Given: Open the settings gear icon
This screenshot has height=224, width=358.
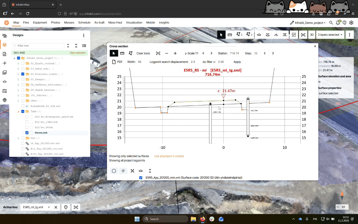Looking at the screenshot, I should (351, 23).
